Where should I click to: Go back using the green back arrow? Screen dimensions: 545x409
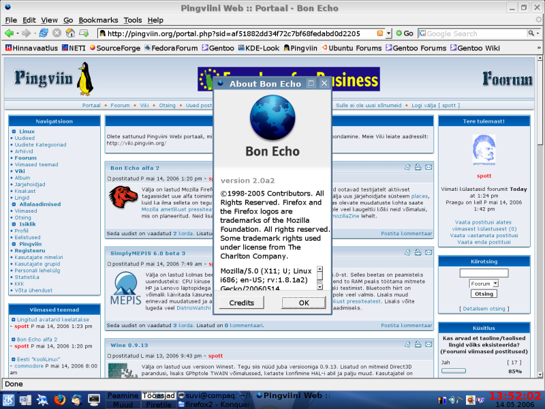click(9, 33)
